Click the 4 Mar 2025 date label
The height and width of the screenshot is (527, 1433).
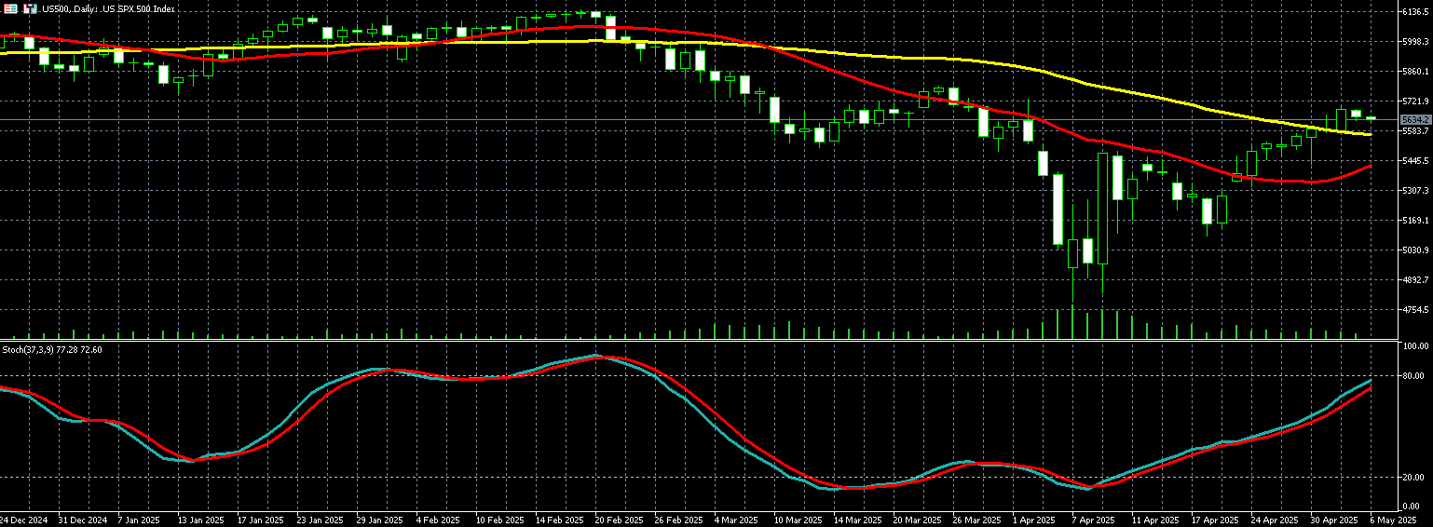(736, 520)
